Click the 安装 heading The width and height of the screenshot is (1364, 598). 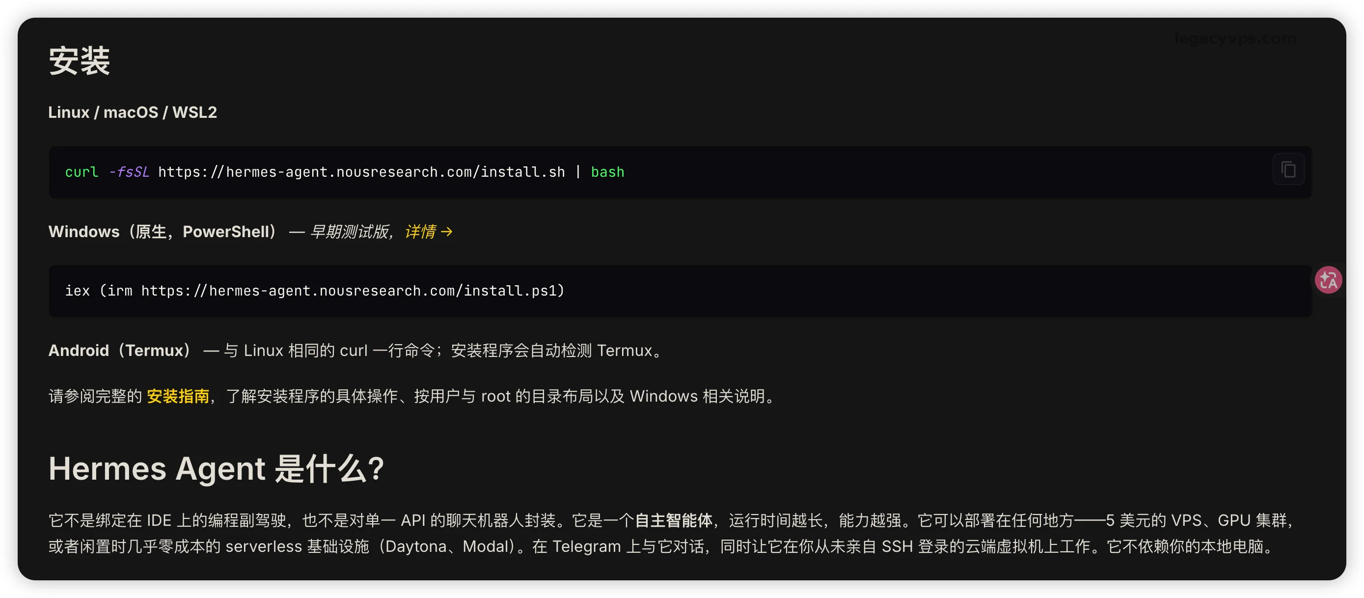pos(80,61)
